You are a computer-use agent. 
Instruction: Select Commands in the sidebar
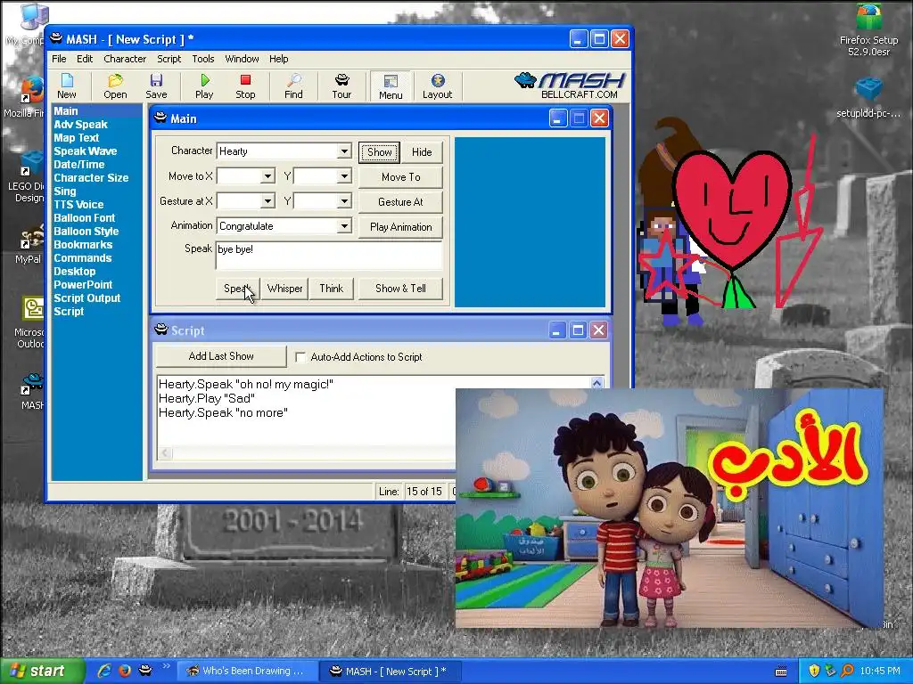coord(82,258)
